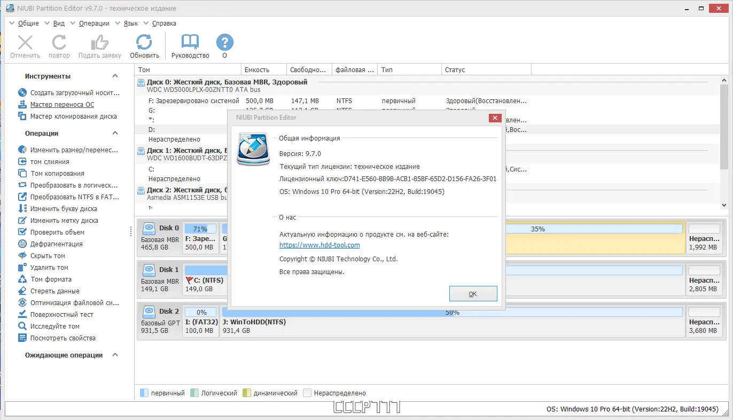The height and width of the screenshot is (420, 733).
Task: Click the Disk 1 Базовая MBR label
Action: 160,282
